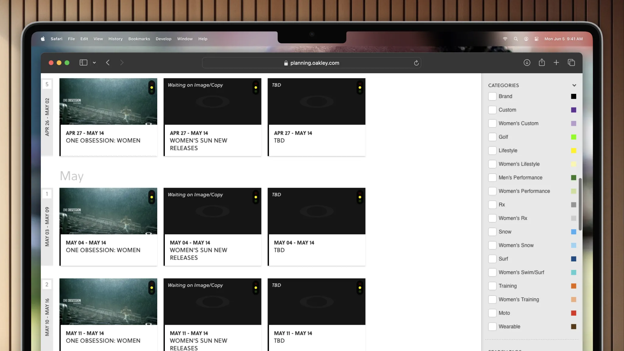
Task: Tick Men's Performance checkbox
Action: pos(492,178)
